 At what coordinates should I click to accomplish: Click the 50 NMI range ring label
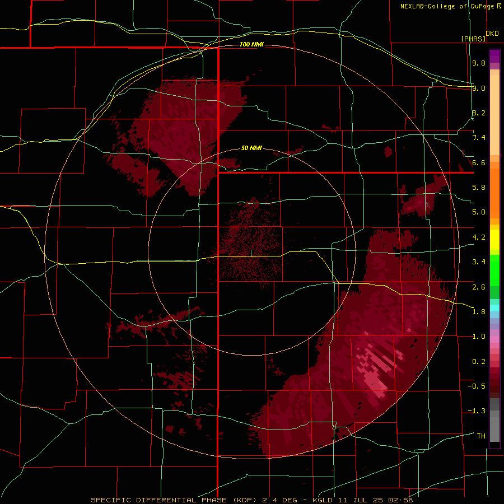point(251,148)
